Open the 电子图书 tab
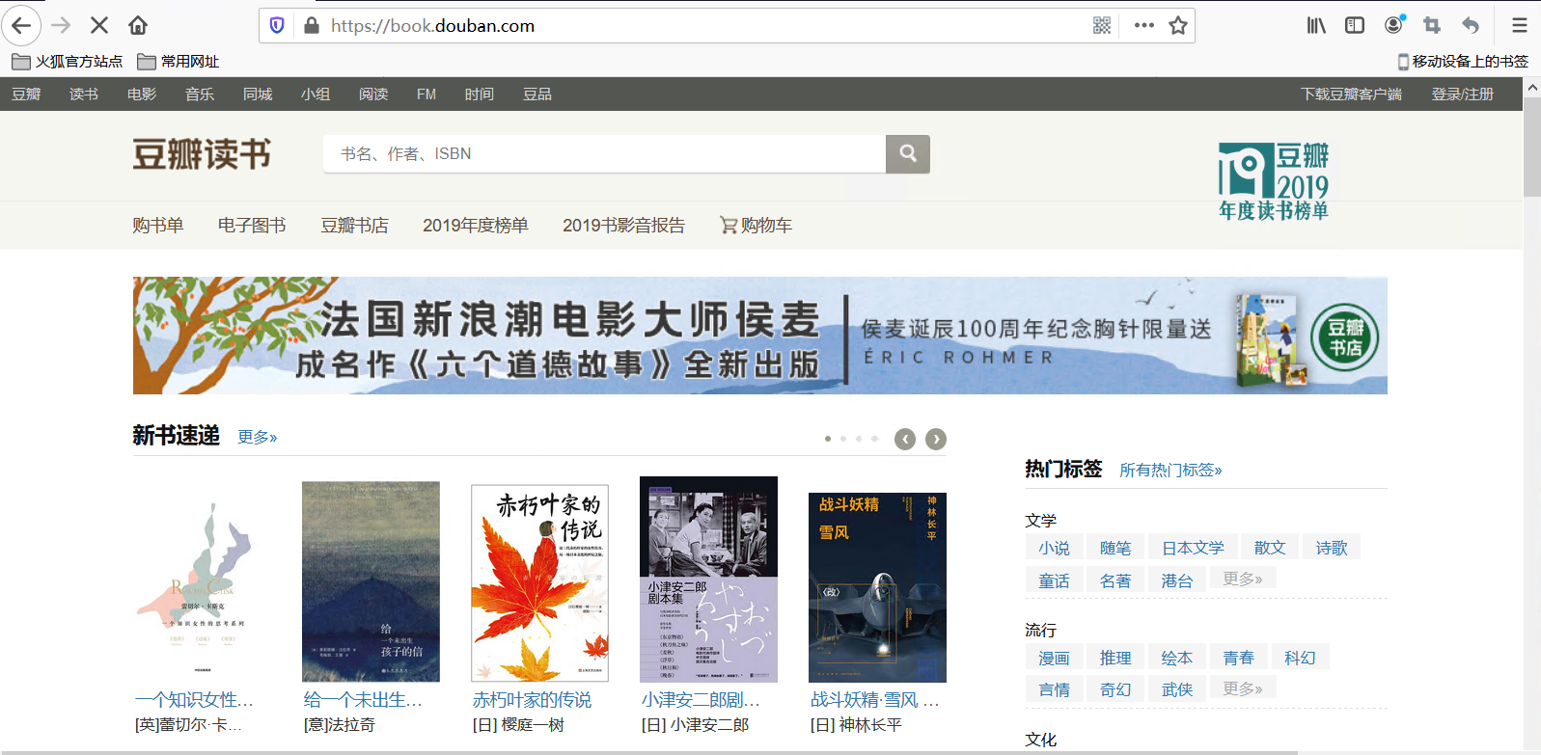The image size is (1541, 755). click(252, 225)
